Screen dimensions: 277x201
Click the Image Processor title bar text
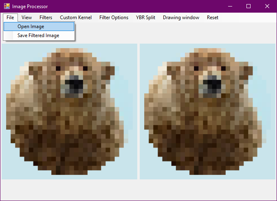click(30, 7)
